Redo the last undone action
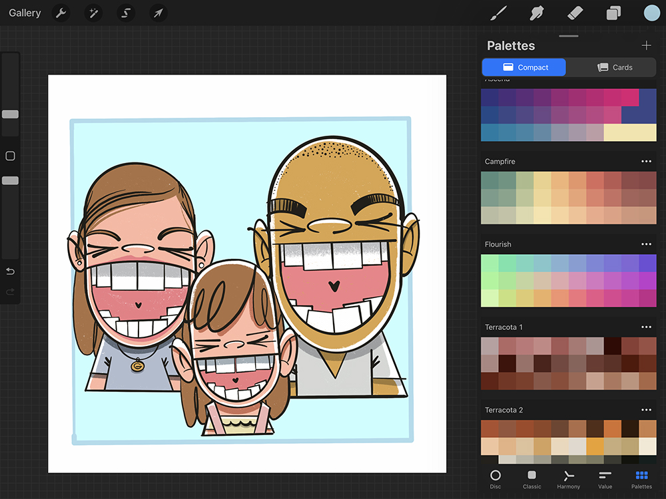The image size is (666, 499). [x=10, y=291]
